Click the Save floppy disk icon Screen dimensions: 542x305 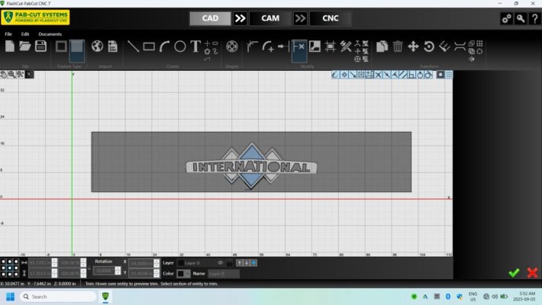(x=40, y=47)
